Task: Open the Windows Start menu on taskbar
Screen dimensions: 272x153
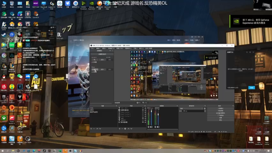Action: click(2, 151)
